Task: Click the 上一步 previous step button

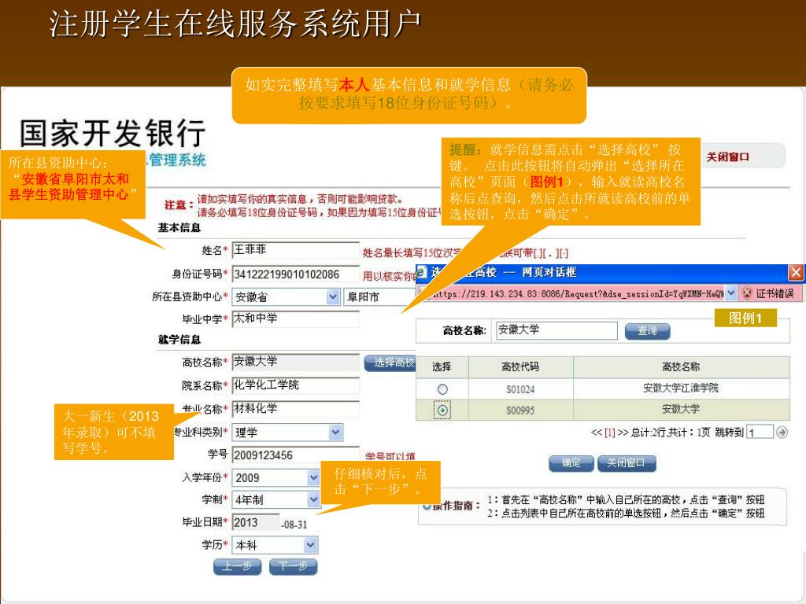Action: pos(238,566)
